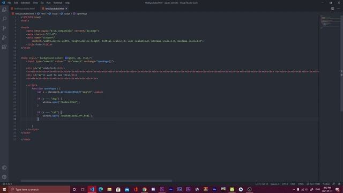This screenshot has width=343, height=193.
Task: Open the Explorer view in activity bar
Action: [x=4, y=10]
